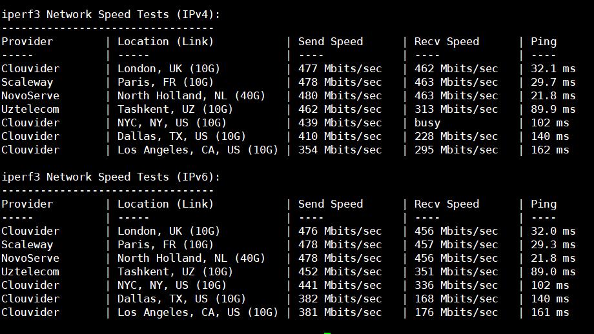Screen dimensions: 594x334
Task: Click the 32.1 ms ping value
Action: (553, 68)
